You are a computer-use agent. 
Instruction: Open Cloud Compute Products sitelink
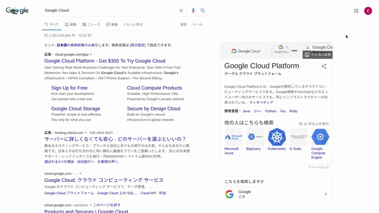click(x=154, y=88)
